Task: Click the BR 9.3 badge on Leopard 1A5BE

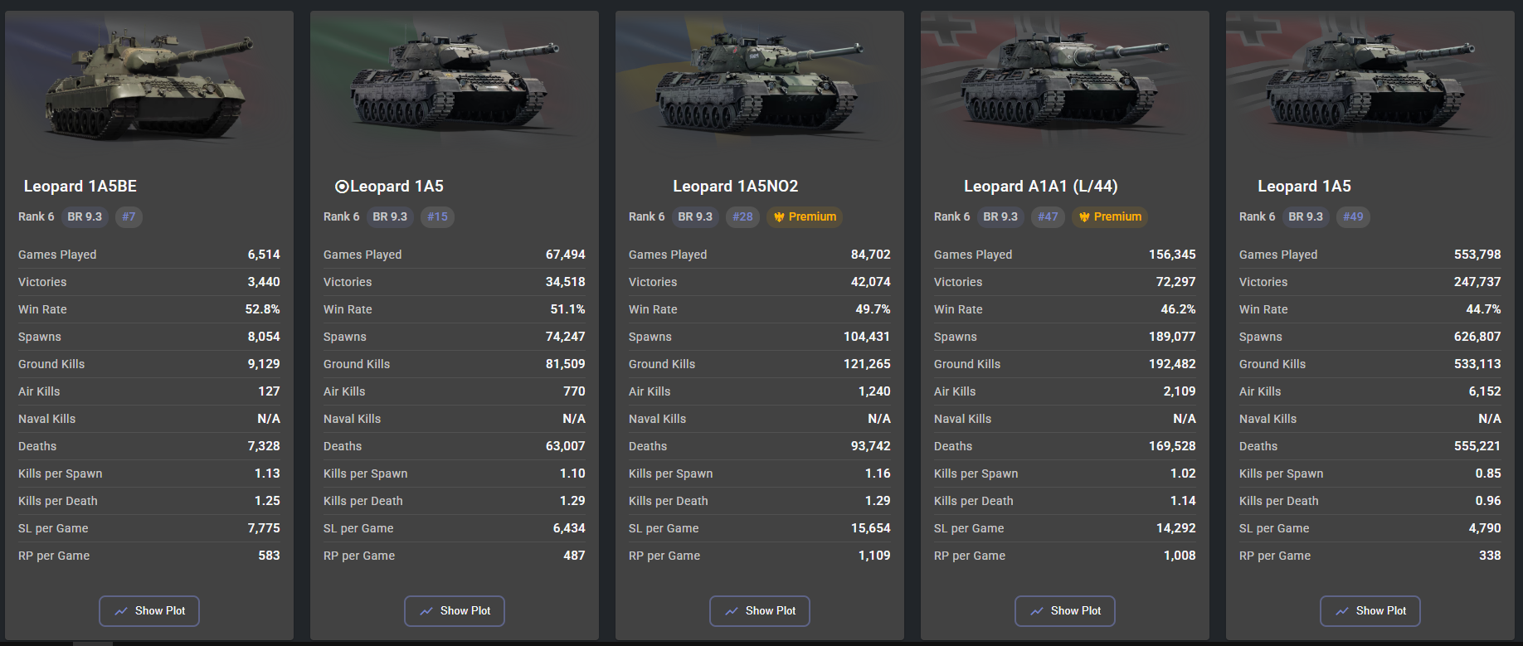Action: pyautogui.click(x=85, y=217)
